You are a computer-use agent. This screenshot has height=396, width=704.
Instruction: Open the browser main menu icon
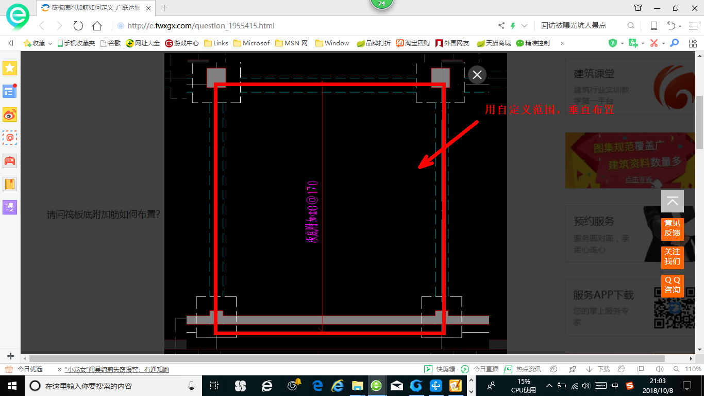point(693,26)
